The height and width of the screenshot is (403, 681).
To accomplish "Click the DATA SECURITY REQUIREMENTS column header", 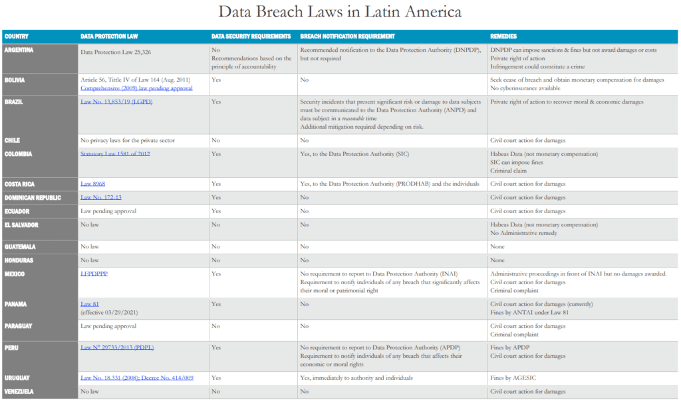I will click(251, 36).
